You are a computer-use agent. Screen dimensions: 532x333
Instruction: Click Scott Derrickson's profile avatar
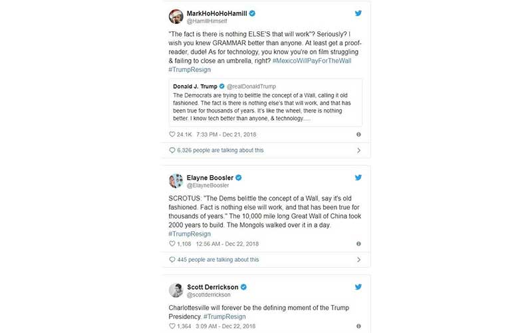point(176,290)
